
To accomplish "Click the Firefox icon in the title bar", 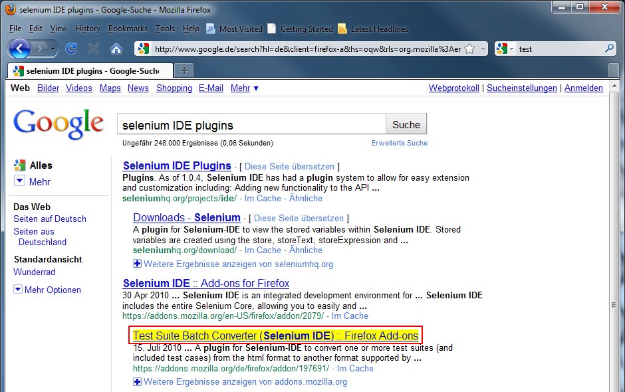I will pyautogui.click(x=11, y=9).
